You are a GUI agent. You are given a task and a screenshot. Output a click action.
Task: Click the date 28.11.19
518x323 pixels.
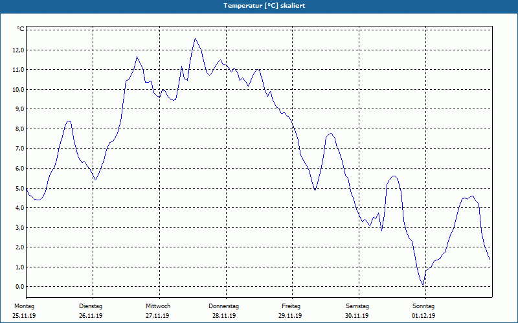(224, 316)
